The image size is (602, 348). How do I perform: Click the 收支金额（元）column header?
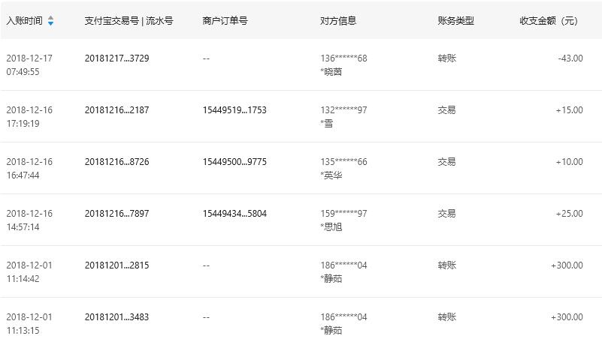(x=549, y=21)
